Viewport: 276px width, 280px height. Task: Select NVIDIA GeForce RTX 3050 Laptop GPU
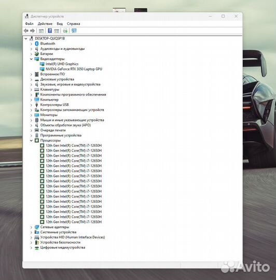pyautogui.click(x=74, y=69)
